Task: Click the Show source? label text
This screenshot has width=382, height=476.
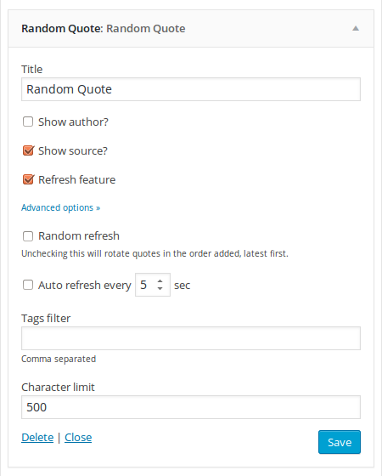Action: (73, 151)
